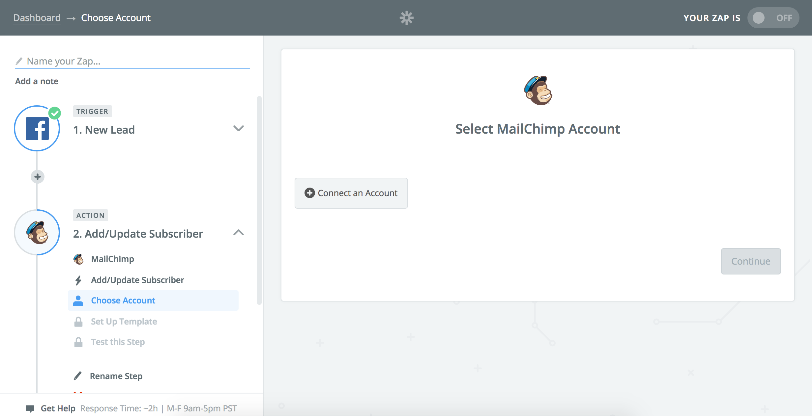Collapse the Add/Update Subscriber action chevron
Image resolution: width=812 pixels, height=416 pixels.
[238, 233]
